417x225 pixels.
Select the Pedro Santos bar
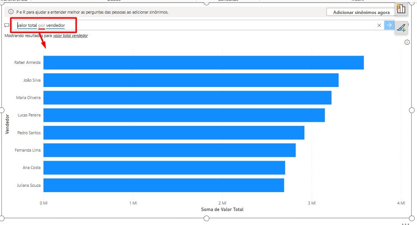point(174,133)
